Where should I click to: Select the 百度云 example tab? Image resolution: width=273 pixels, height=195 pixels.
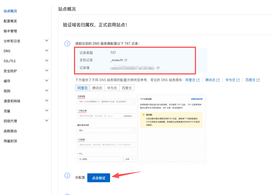tap(127, 88)
